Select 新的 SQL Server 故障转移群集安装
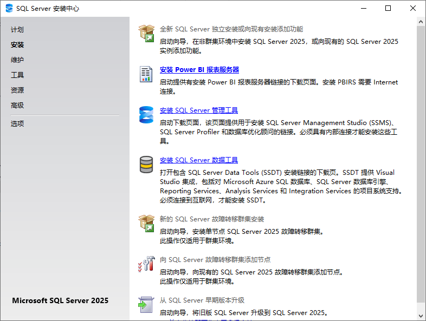This screenshot has height=321, width=426. [212, 219]
